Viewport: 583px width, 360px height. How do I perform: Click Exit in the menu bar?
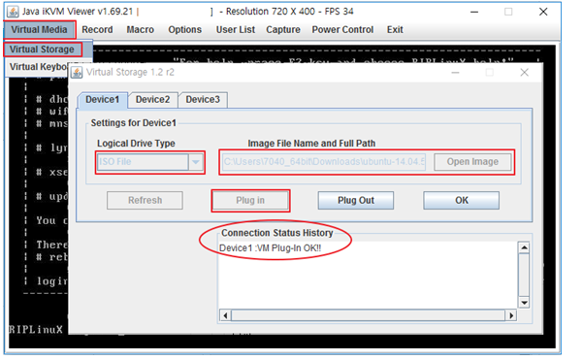tap(395, 30)
